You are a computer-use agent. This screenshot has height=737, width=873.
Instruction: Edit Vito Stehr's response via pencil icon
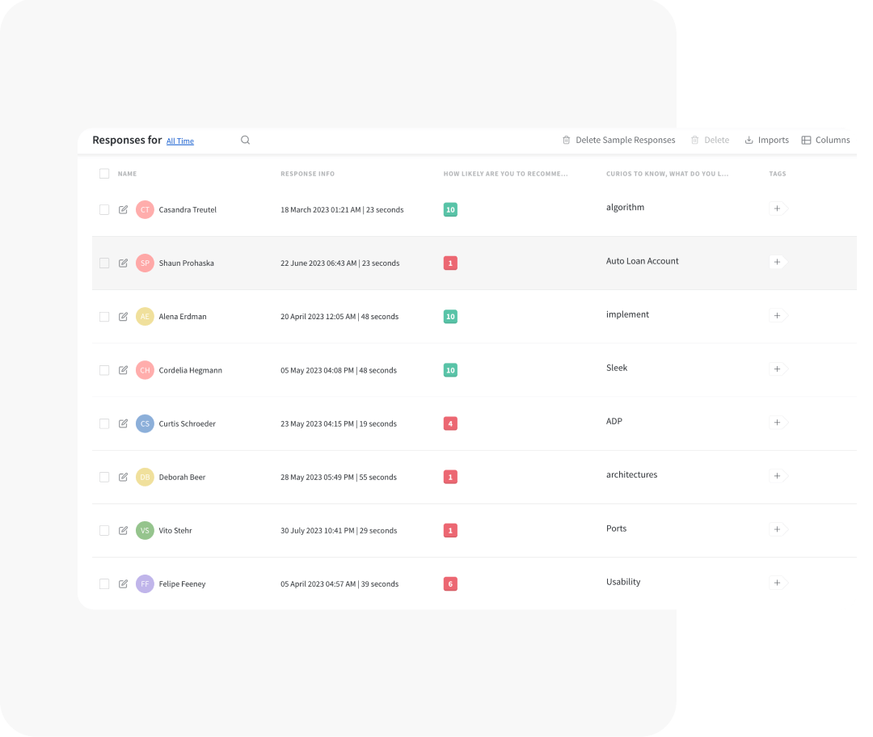(x=123, y=530)
